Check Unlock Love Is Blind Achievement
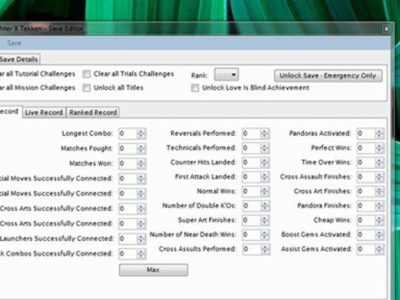 195,88
